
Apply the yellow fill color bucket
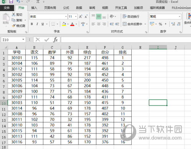pyautogui.click(x=64, y=24)
